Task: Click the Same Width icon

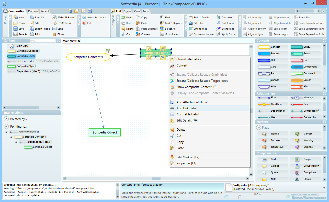Action: (270, 29)
